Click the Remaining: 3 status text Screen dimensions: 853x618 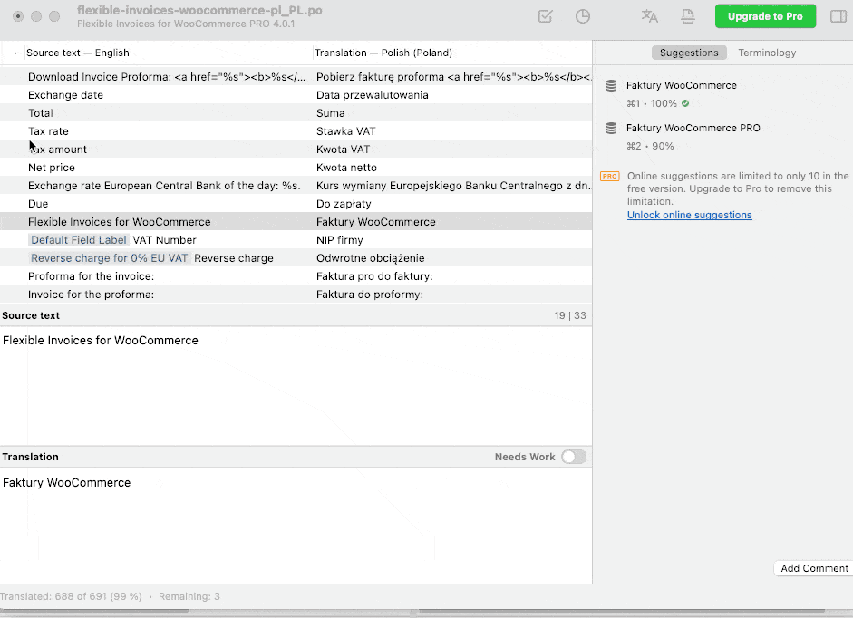pos(189,597)
